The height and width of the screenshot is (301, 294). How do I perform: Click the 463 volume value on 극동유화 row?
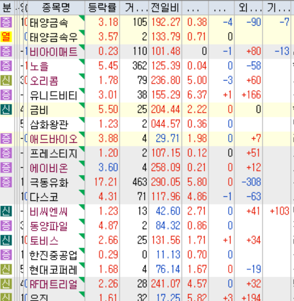[x=140, y=182]
